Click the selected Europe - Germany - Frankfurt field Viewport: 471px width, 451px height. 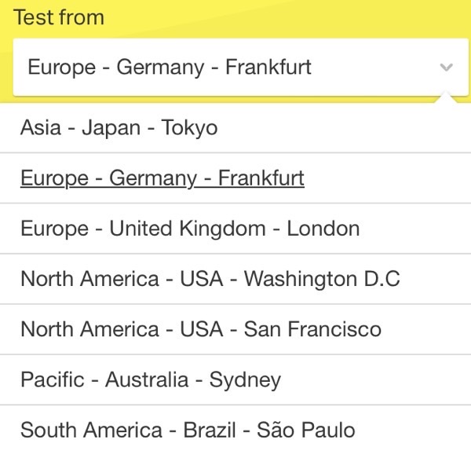tap(170, 68)
